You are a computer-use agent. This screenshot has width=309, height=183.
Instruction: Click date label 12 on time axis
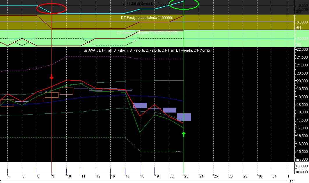pos(98,176)
